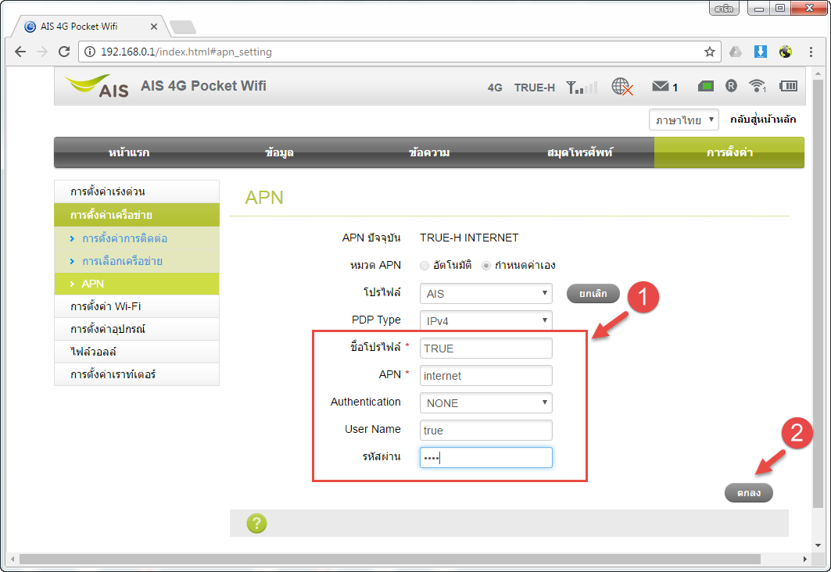Open the ข้อมูล tab
This screenshot has height=572, width=831.
tap(279, 152)
